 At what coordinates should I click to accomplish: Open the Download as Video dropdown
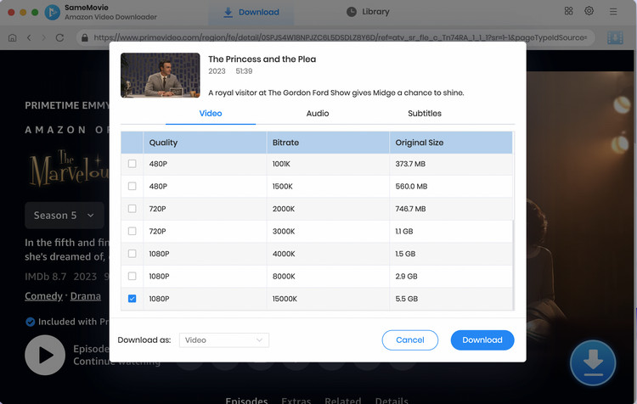pyautogui.click(x=224, y=339)
